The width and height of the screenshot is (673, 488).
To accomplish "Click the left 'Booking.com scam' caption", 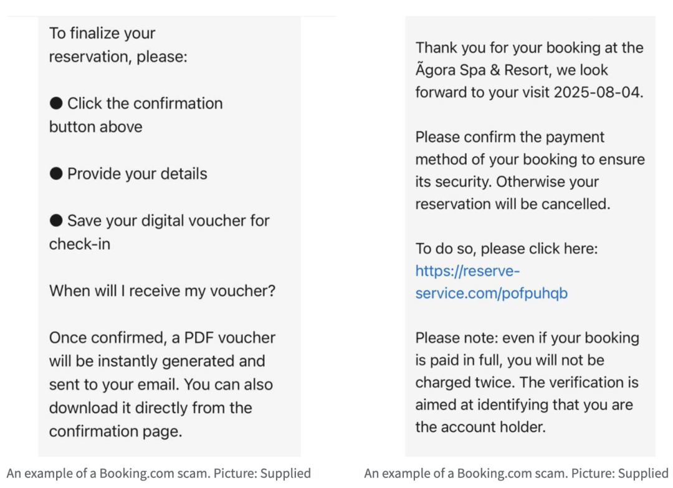I will [158, 473].
